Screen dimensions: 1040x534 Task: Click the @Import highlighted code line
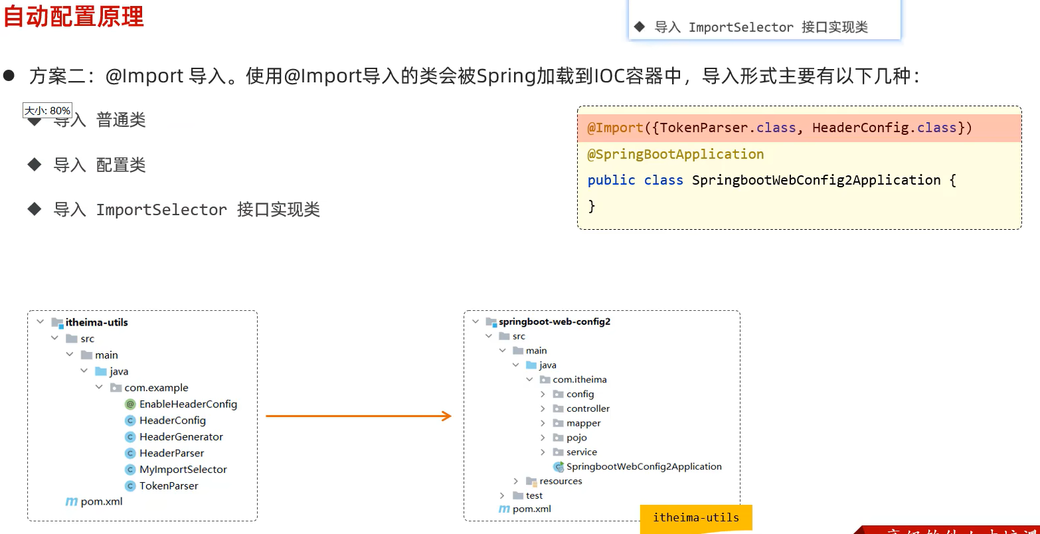pyautogui.click(x=799, y=128)
